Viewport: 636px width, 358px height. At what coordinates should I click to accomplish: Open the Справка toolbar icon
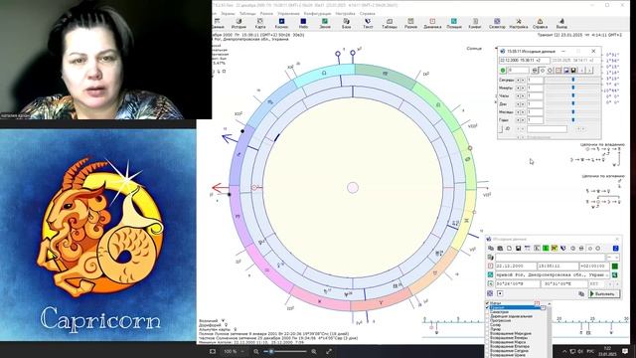[540, 23]
